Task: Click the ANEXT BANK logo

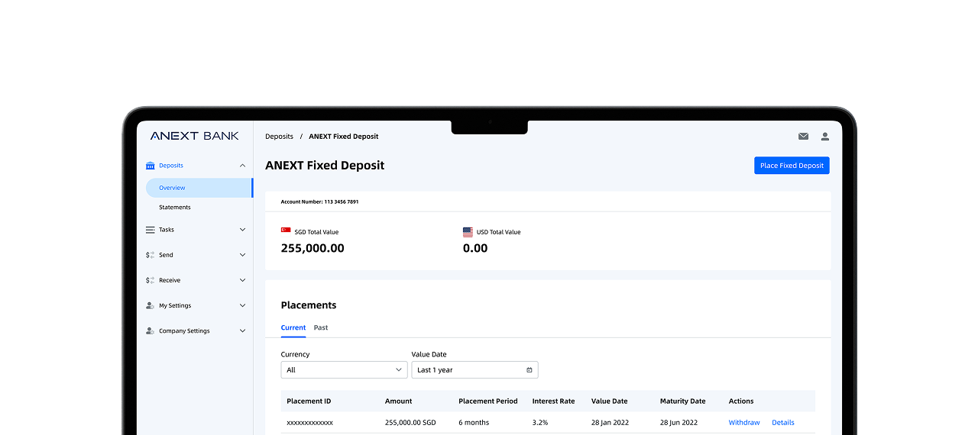Action: click(194, 136)
